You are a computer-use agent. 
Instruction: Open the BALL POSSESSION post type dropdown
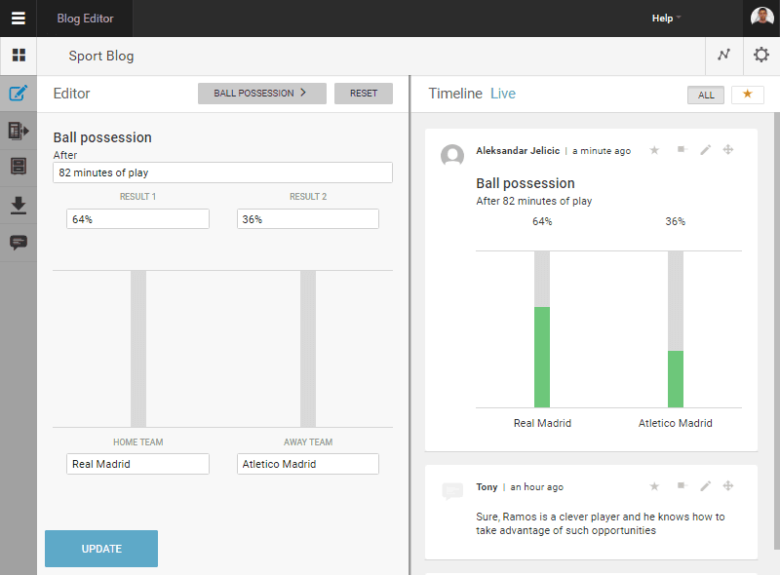pyautogui.click(x=261, y=94)
